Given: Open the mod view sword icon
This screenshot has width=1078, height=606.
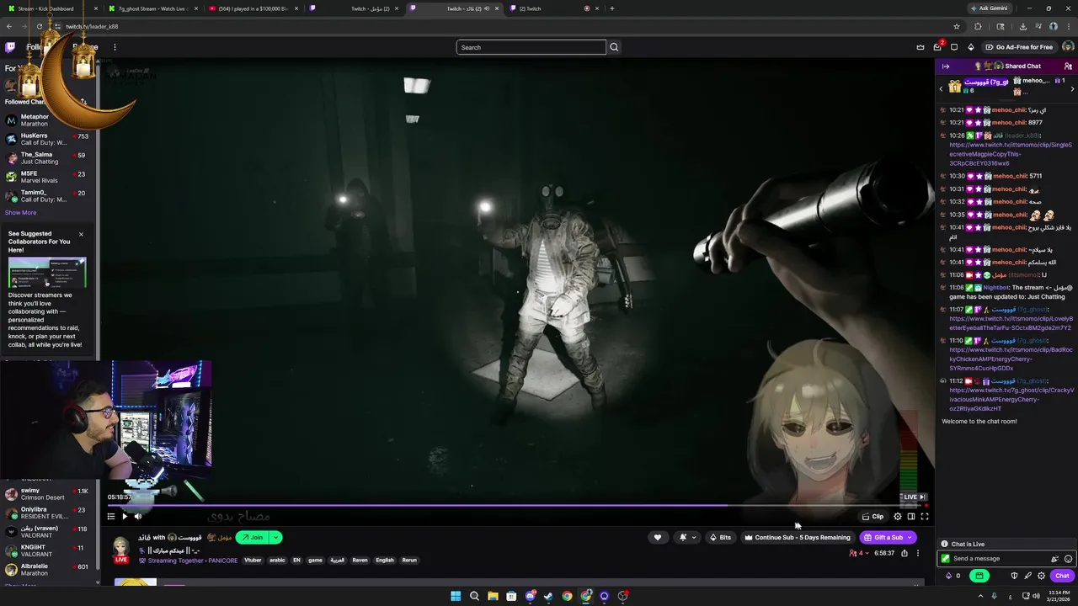Looking at the screenshot, I should click(x=1027, y=577).
